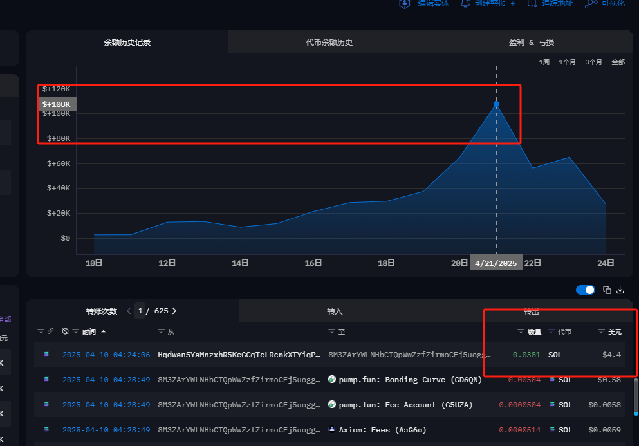Click the page number field showing 1
Screen dimensions: 639x446
point(140,311)
